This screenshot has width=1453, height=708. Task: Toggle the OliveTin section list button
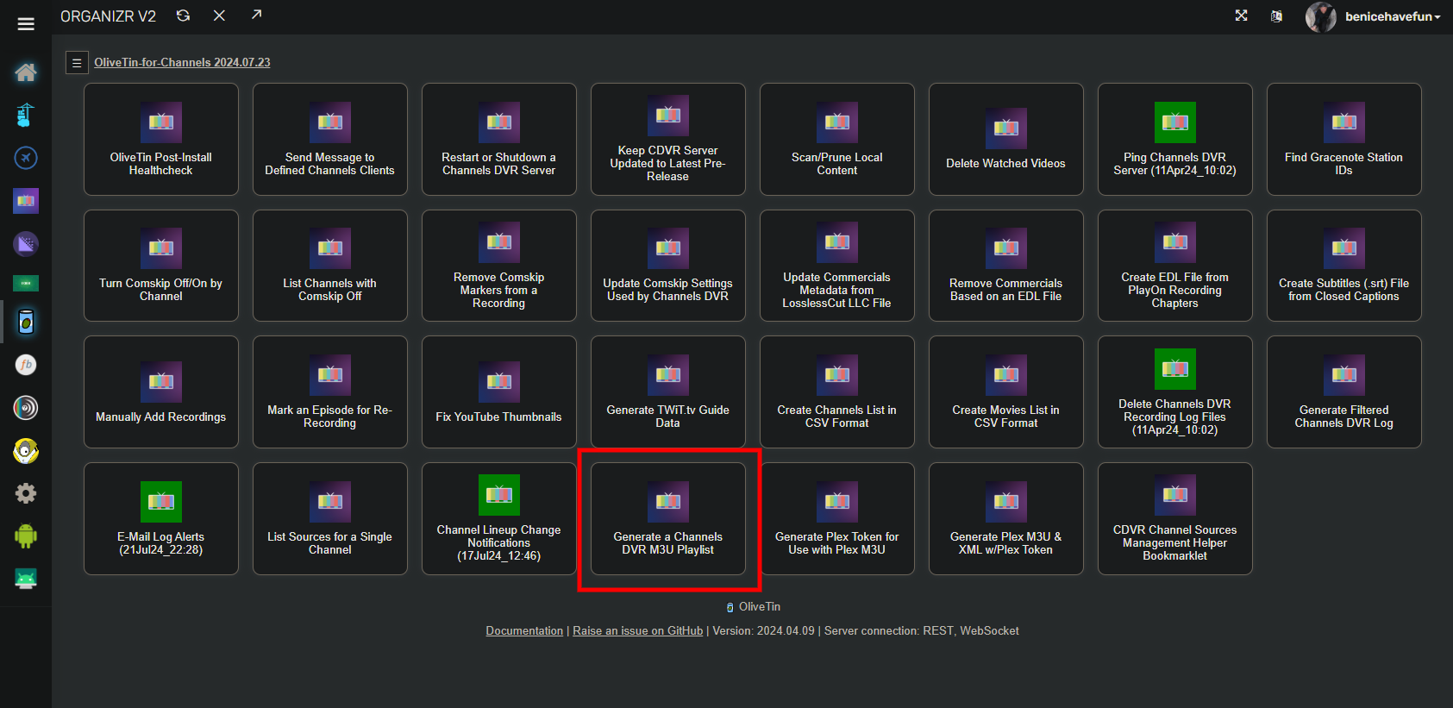coord(77,63)
